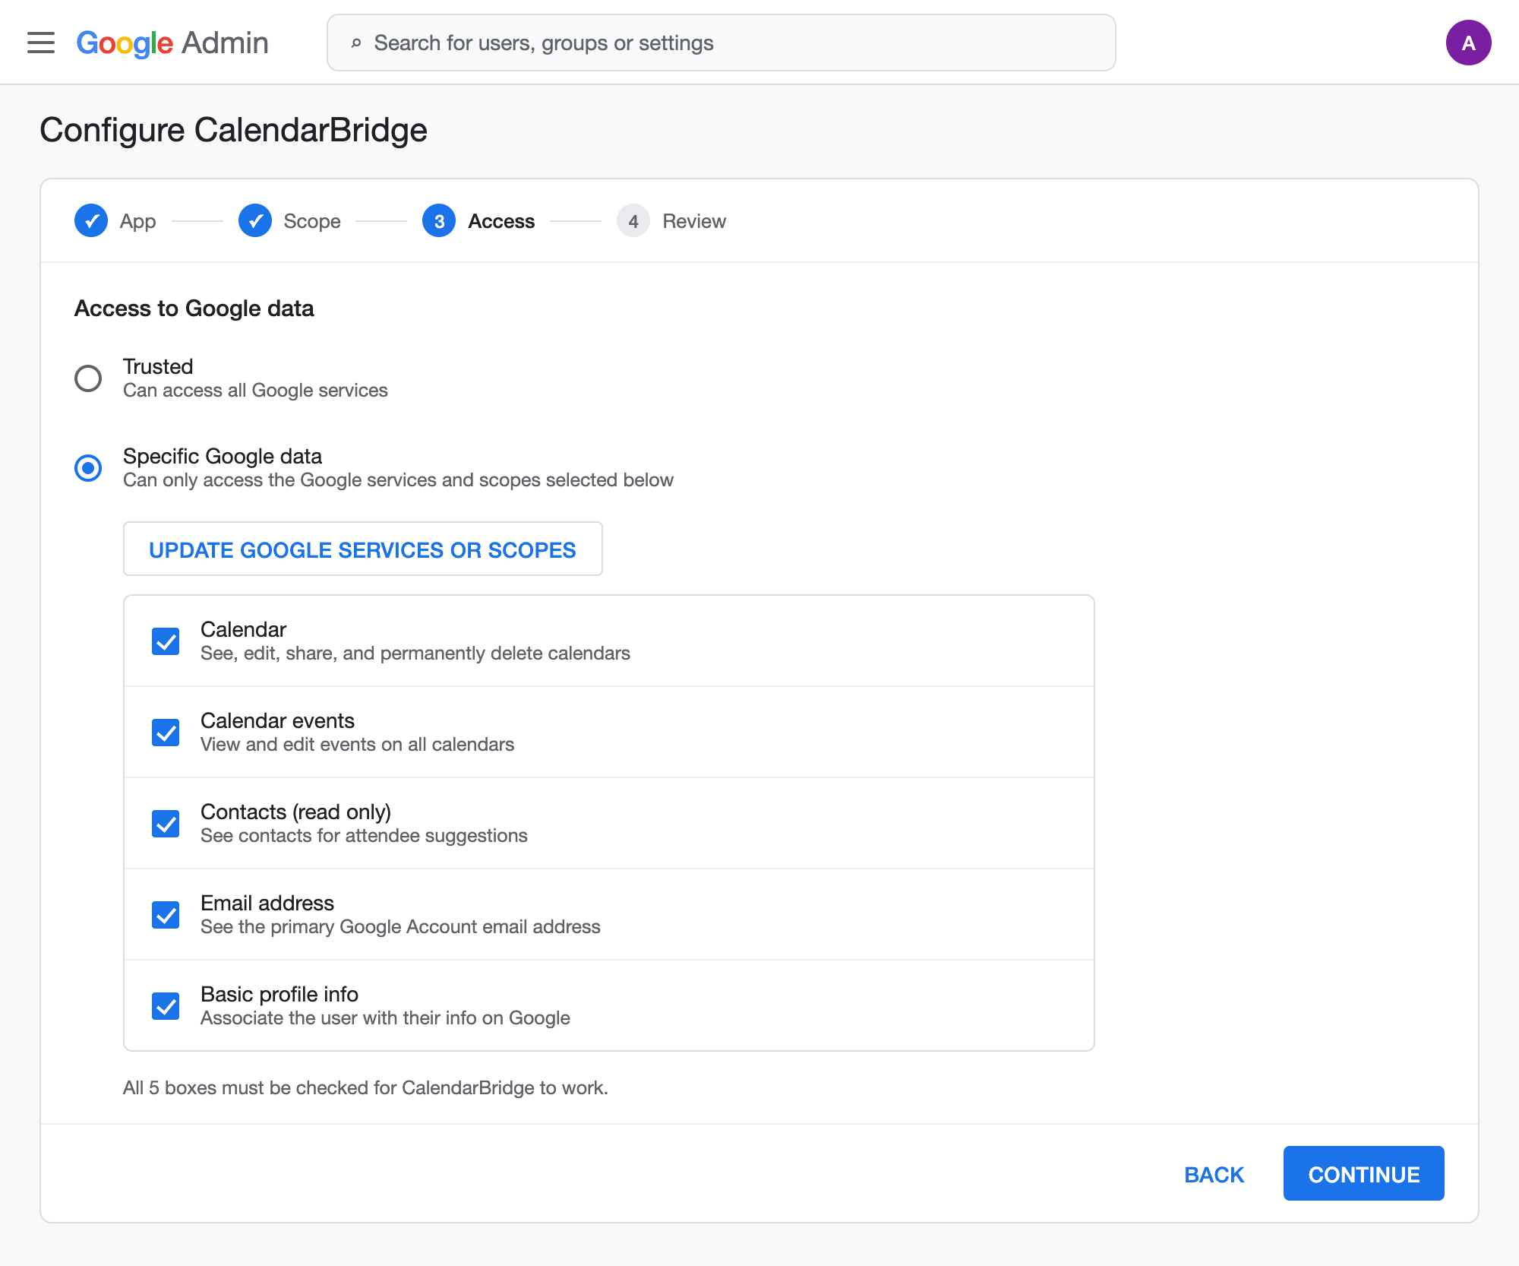
Task: Toggle the Basic profile info checkbox
Action: tap(166, 1006)
